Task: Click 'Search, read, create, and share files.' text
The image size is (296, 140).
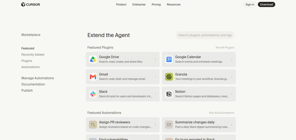Action: point(121,62)
